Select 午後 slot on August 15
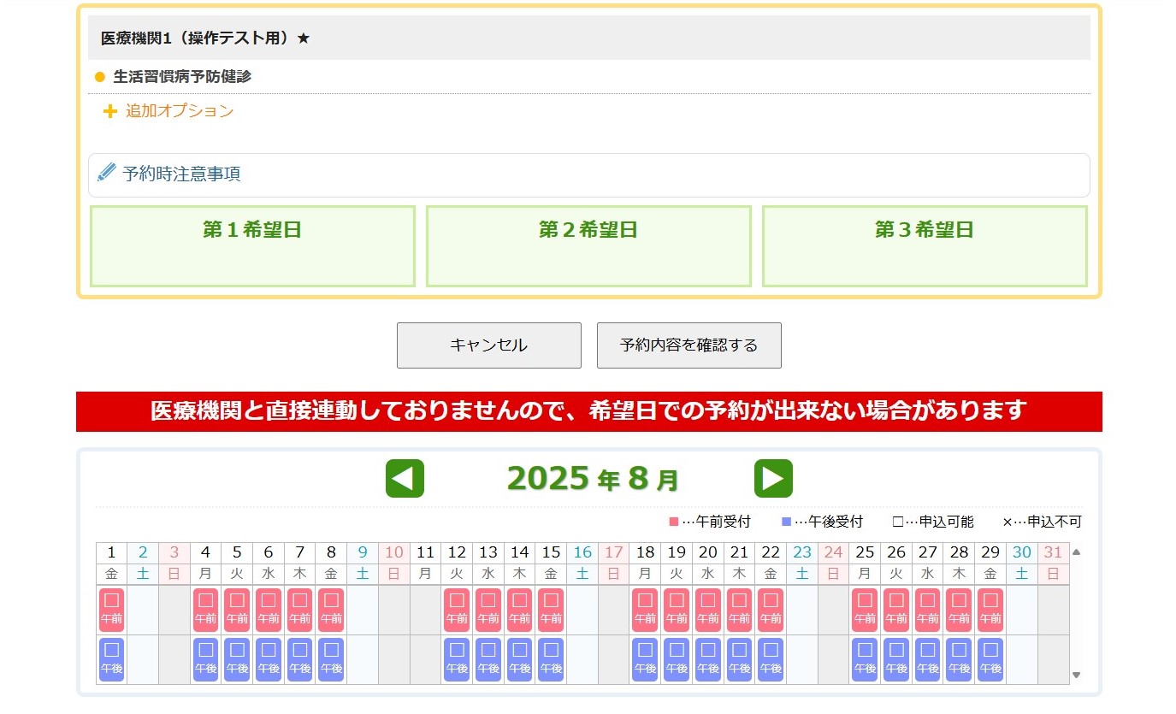 [x=551, y=659]
